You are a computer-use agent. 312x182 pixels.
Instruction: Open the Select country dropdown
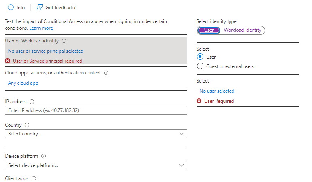[x=96, y=134]
